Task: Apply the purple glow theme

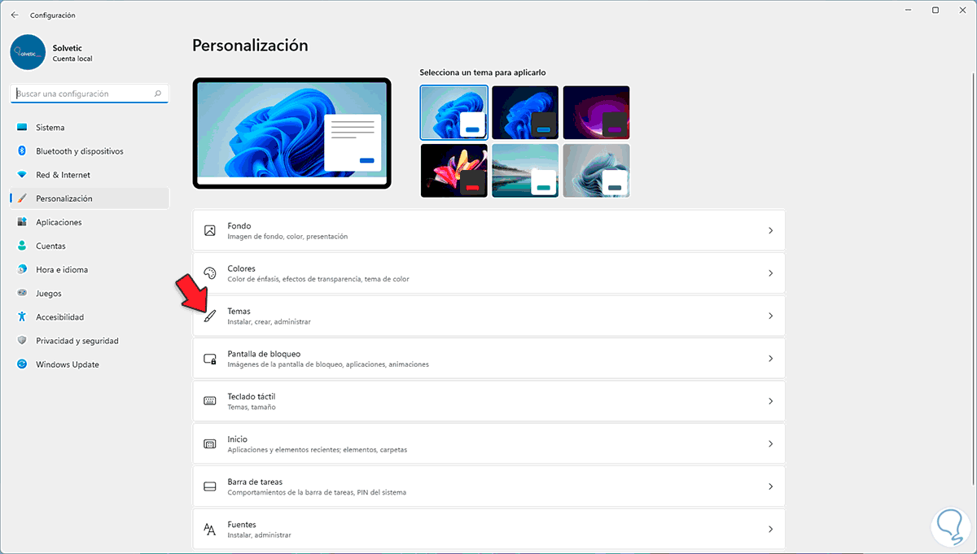Action: [x=596, y=112]
